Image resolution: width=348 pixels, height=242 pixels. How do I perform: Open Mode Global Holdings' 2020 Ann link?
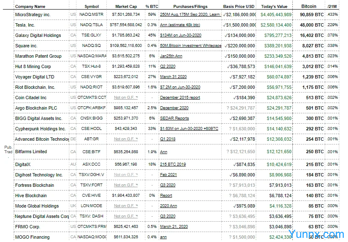click(x=169, y=206)
